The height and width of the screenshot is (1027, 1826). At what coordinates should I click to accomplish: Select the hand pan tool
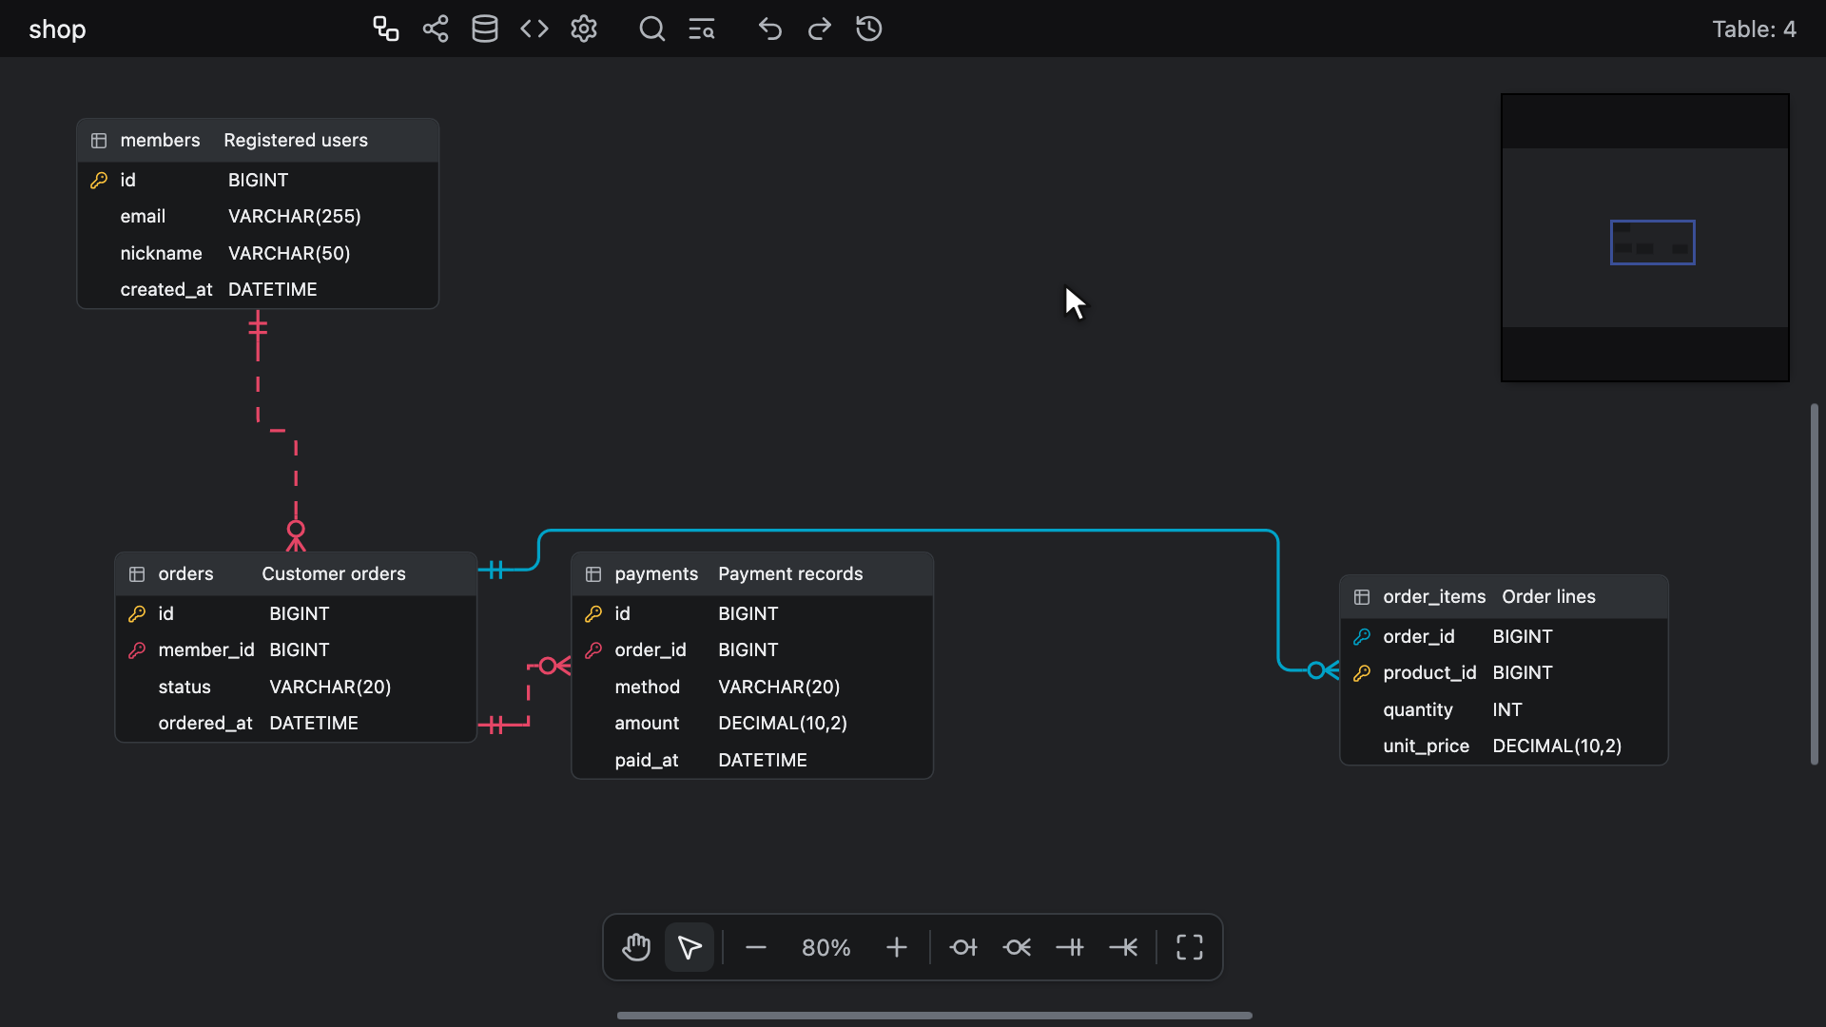(x=636, y=947)
